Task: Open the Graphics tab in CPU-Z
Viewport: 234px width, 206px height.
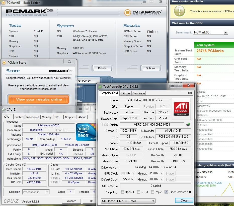Action: point(70,117)
